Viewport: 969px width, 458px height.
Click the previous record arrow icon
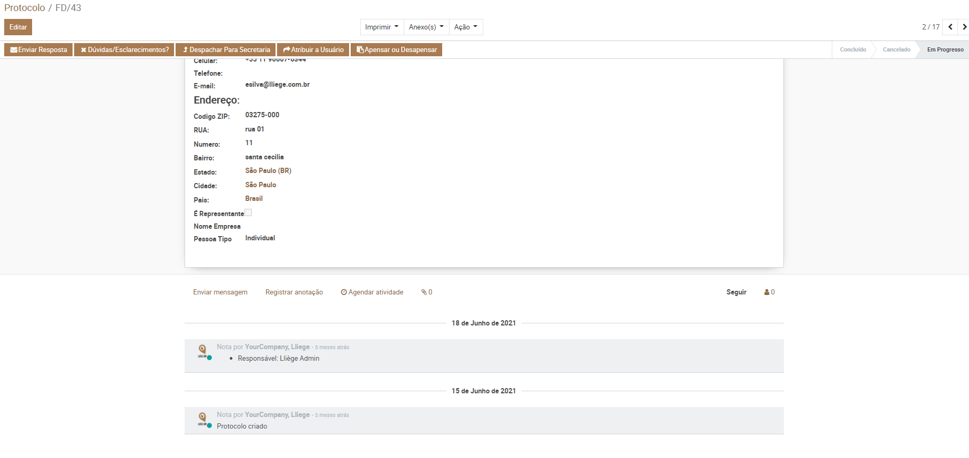tap(950, 27)
